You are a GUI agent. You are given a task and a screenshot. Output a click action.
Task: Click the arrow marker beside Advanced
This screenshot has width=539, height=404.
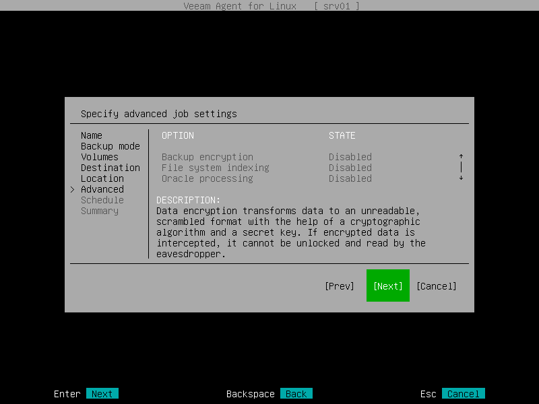[x=72, y=189]
